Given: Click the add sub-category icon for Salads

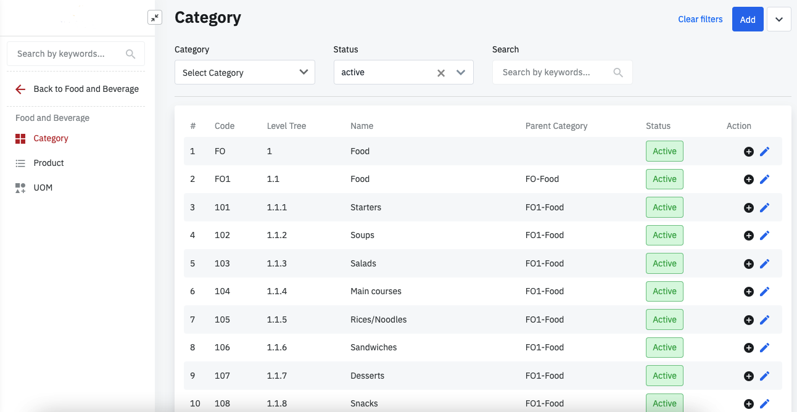Looking at the screenshot, I should click(748, 264).
